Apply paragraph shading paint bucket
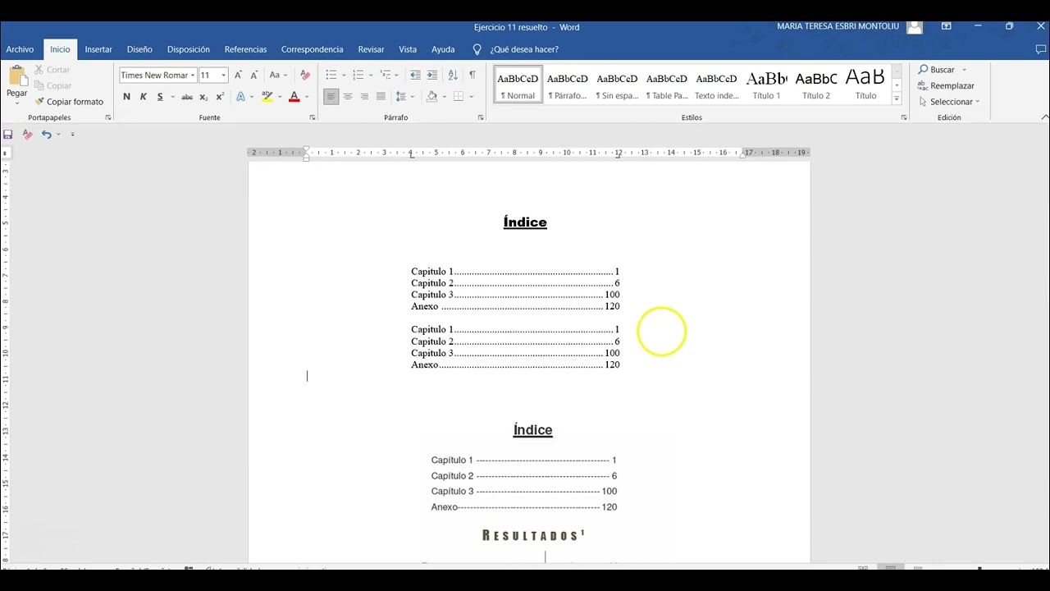Viewport: 1050px width, 591px height. (x=431, y=97)
